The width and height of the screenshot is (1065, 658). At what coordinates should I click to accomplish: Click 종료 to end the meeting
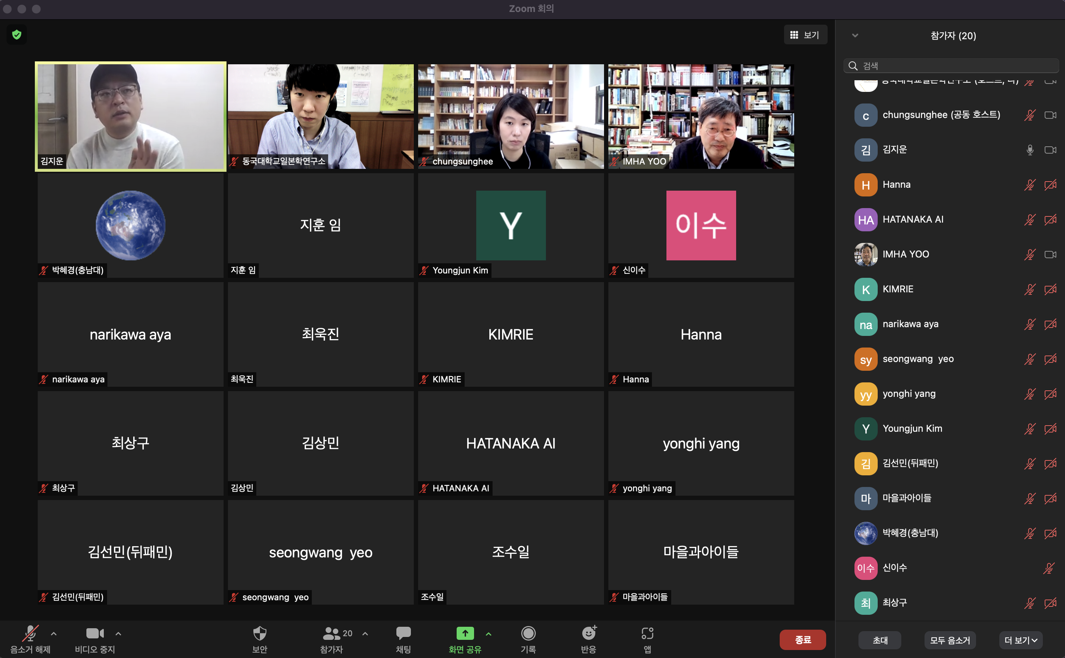[x=803, y=640]
